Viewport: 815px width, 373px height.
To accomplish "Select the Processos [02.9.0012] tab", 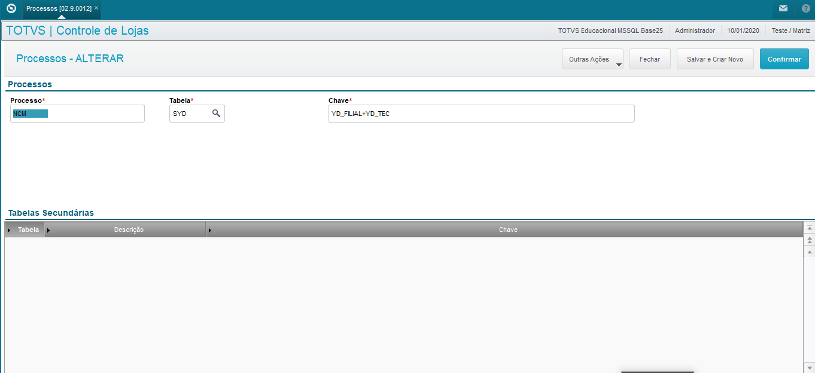I will point(59,8).
